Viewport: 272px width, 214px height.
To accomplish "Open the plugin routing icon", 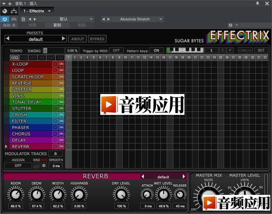I will 14,11.
